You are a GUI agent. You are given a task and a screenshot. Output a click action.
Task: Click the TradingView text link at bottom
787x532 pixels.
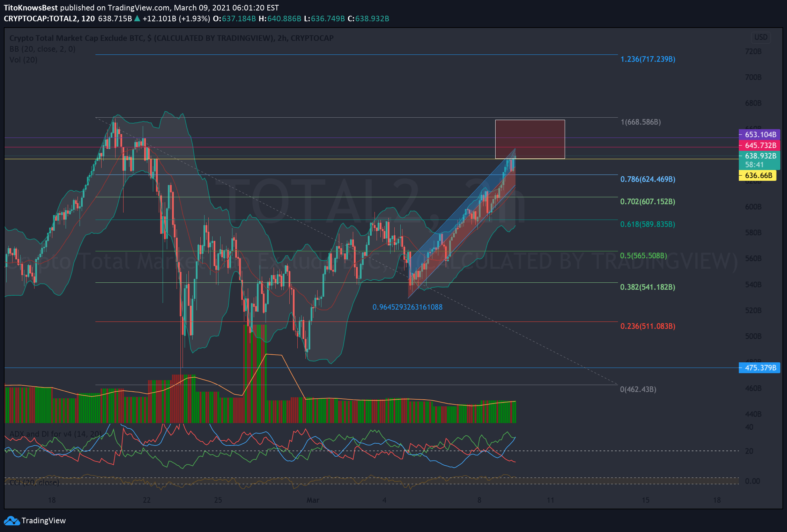43,520
